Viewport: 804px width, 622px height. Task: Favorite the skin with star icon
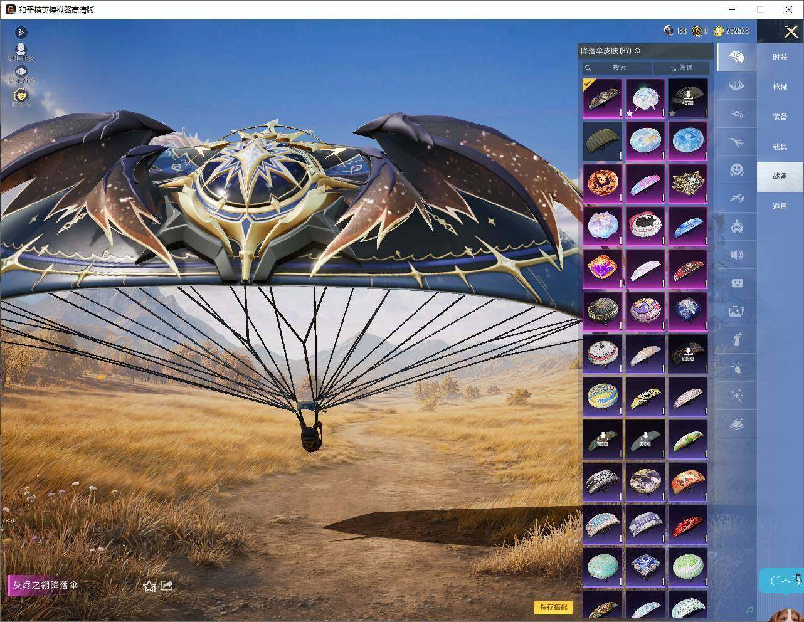(x=149, y=586)
